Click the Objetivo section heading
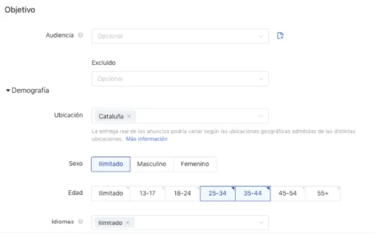The width and height of the screenshot is (384, 241). point(20,10)
